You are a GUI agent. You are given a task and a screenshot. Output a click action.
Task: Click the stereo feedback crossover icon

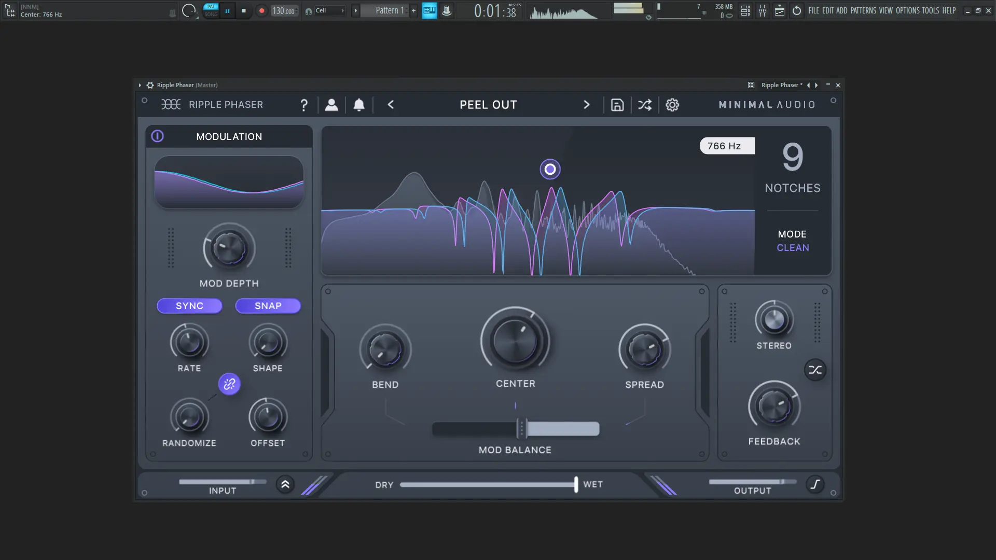(815, 370)
